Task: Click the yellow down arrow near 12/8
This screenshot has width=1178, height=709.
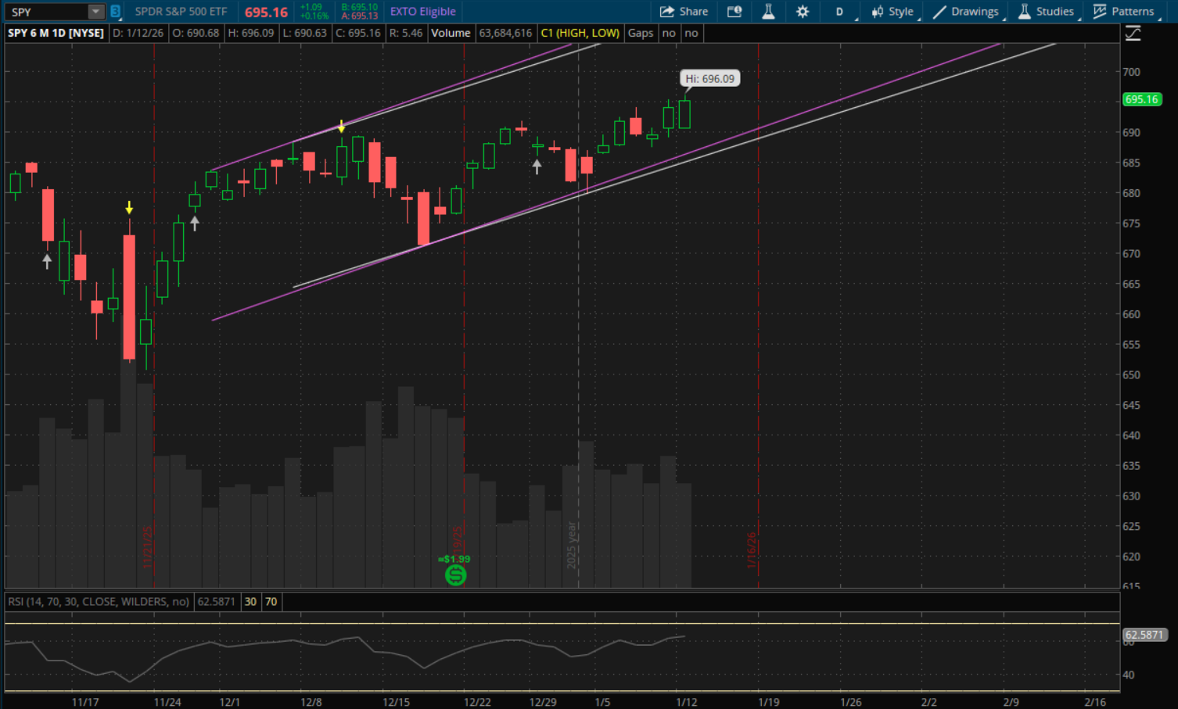Action: pos(341,127)
